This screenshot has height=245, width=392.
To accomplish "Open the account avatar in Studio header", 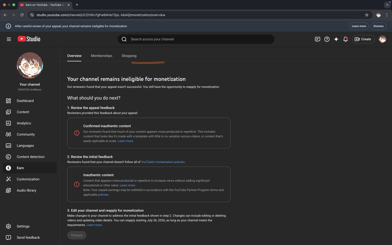I will [x=382, y=39].
